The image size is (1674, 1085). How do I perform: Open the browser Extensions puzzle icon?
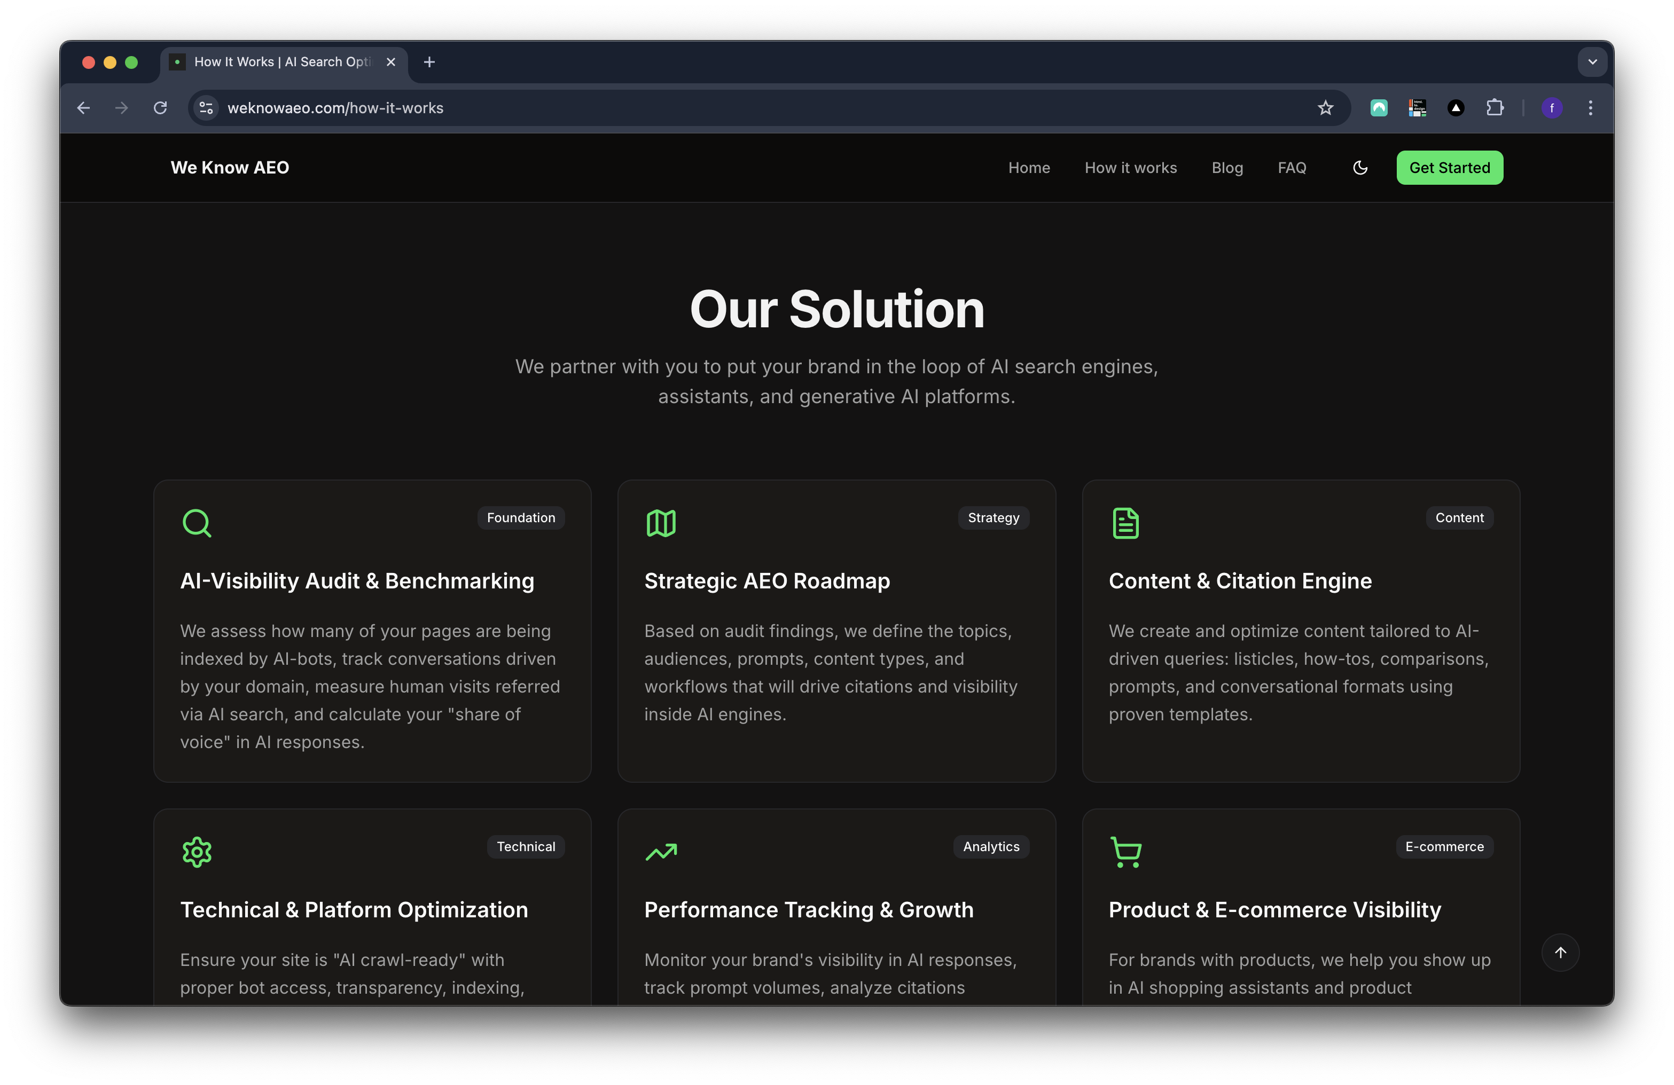[x=1495, y=107]
